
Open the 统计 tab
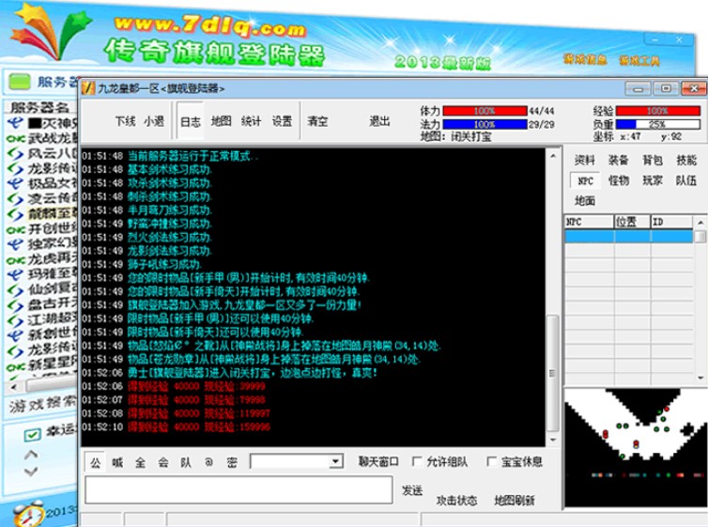coord(251,121)
